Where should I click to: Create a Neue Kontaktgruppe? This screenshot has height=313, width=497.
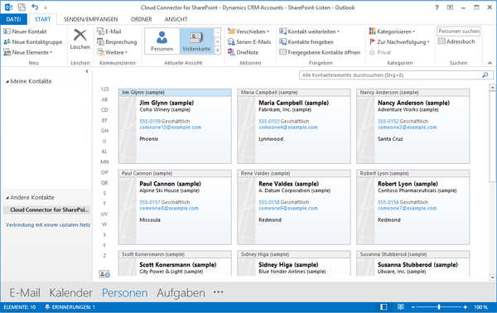tap(32, 42)
